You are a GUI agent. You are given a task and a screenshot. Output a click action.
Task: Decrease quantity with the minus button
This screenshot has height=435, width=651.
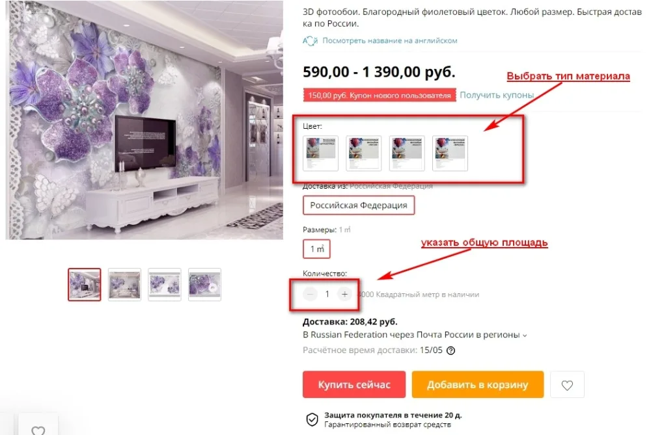coord(310,294)
